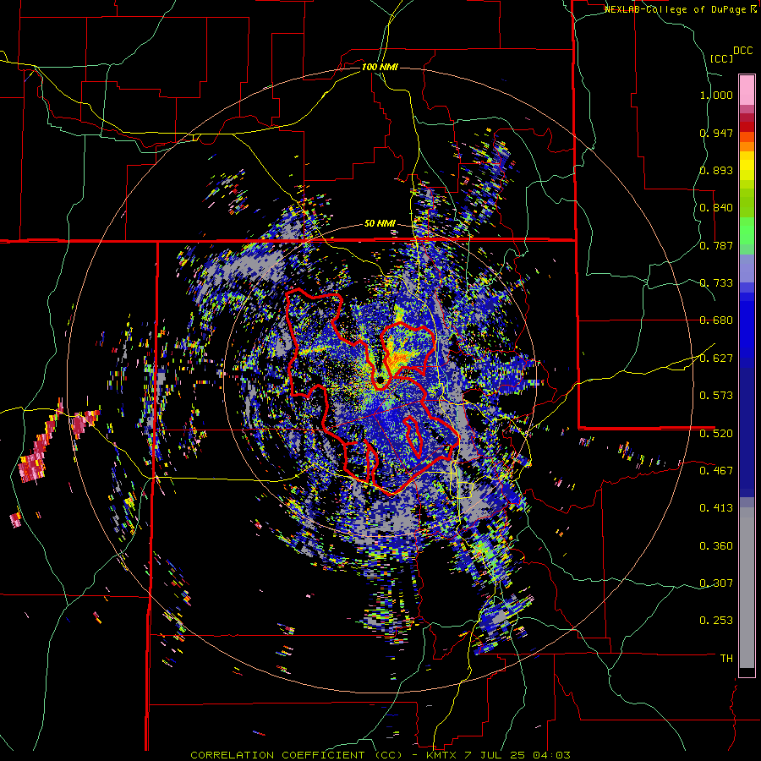Select the 0.787 scale value
Viewport: 761px width, 761px height.
716,245
